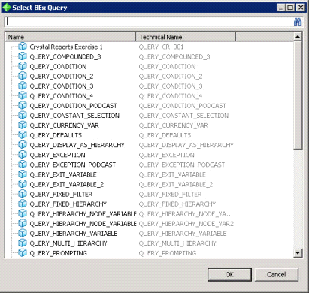The height and width of the screenshot is (293, 309).
Task: Click technical name QUERY_EXIT_VARIABLE_2
Action: pos(176,184)
